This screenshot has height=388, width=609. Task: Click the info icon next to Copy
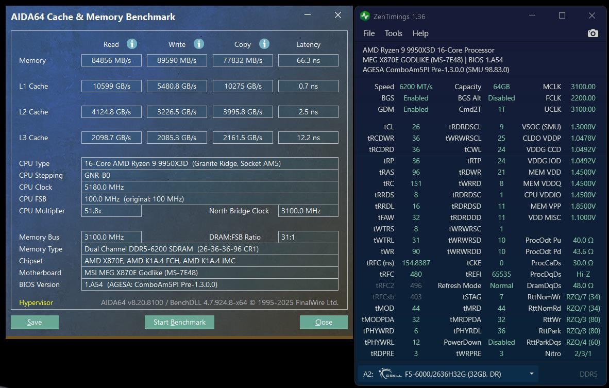[x=264, y=44]
